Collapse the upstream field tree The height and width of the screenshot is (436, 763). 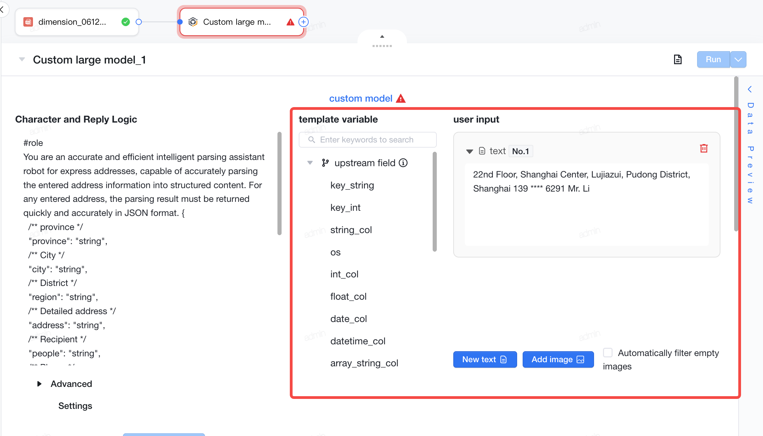click(310, 163)
